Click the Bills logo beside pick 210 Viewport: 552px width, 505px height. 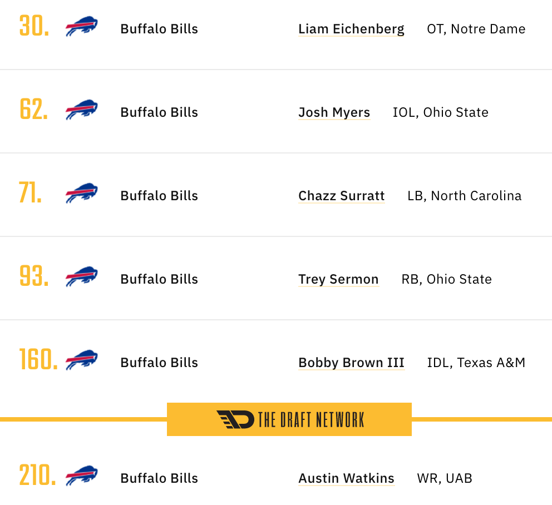[x=82, y=476]
